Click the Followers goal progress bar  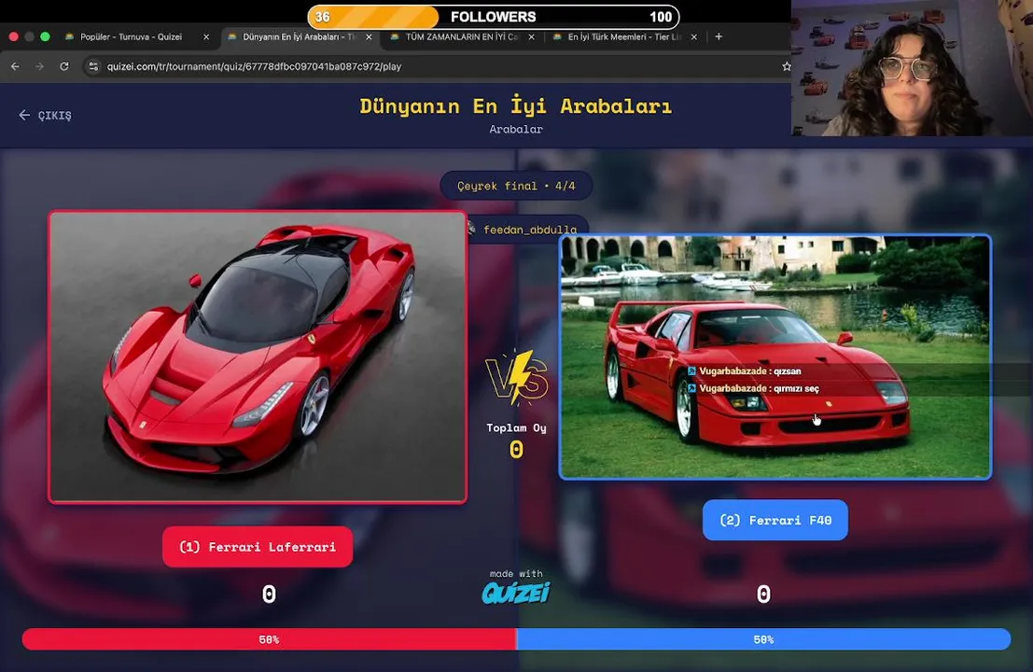point(494,17)
